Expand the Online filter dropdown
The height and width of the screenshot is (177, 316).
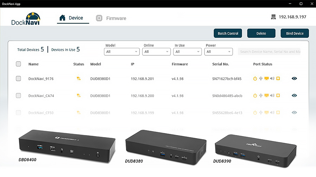click(x=156, y=52)
